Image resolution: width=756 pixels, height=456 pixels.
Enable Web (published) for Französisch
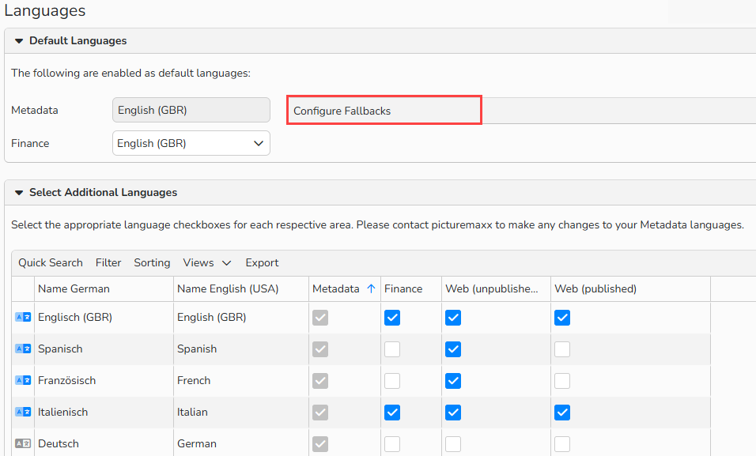click(x=562, y=381)
